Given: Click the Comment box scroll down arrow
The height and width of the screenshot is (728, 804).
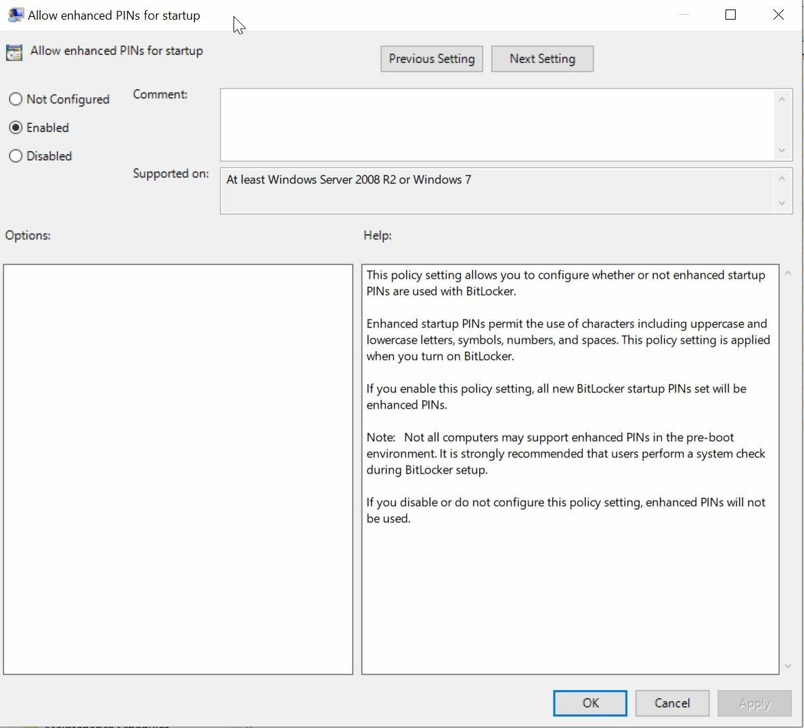Looking at the screenshot, I should pos(782,150).
